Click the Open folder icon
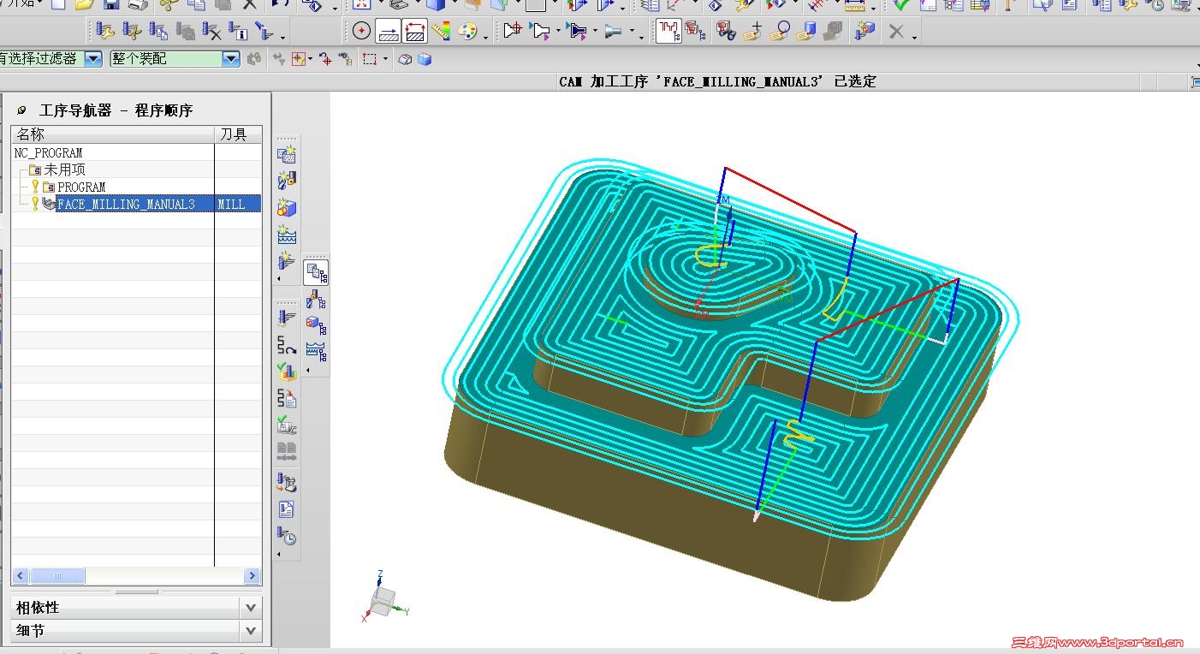 coord(84,4)
